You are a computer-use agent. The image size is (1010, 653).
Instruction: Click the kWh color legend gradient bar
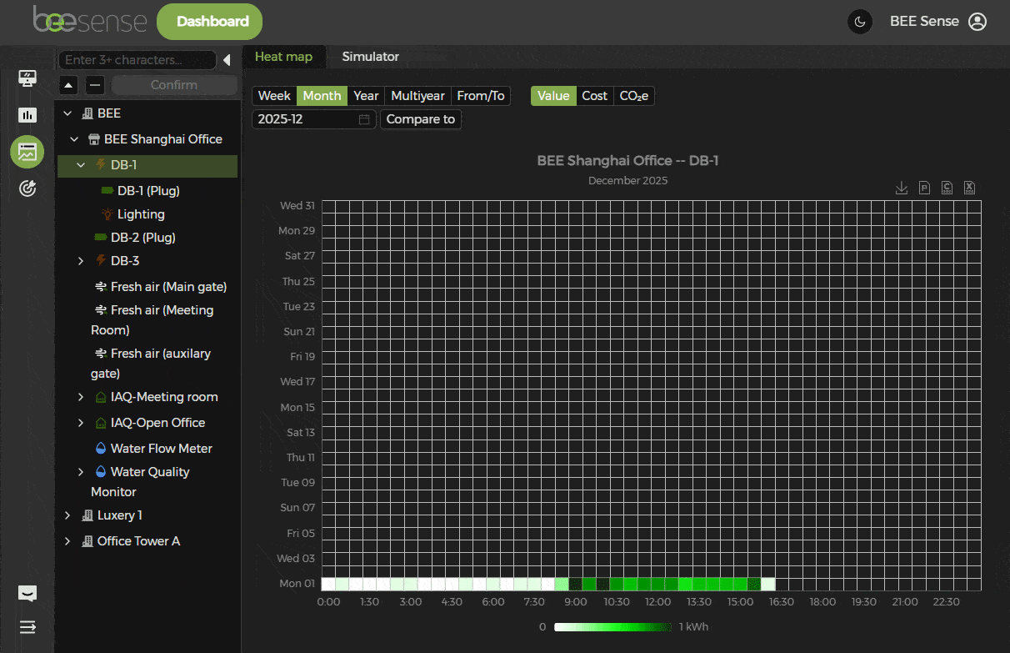point(612,626)
